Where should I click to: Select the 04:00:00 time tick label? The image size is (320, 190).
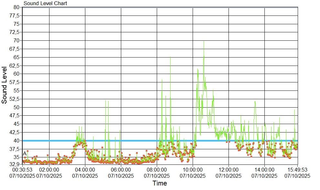[85, 169]
